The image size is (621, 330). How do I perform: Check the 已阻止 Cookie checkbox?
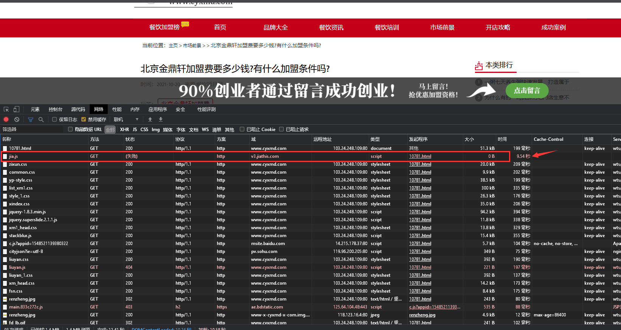[242, 129]
